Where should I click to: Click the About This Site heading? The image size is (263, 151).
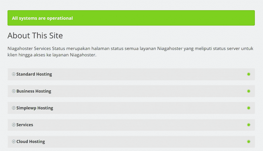[x=35, y=35]
